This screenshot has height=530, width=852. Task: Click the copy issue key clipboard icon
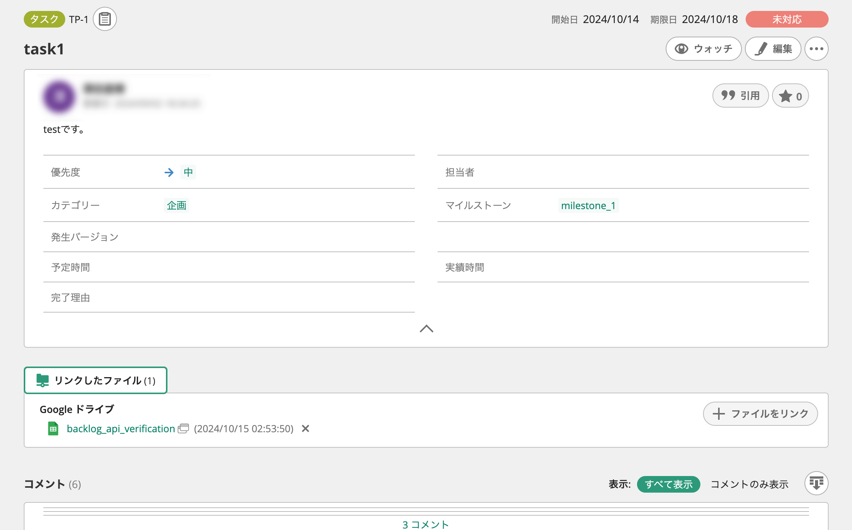[x=104, y=19]
